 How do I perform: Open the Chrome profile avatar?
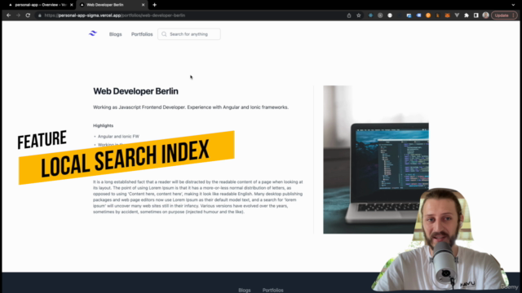point(486,15)
